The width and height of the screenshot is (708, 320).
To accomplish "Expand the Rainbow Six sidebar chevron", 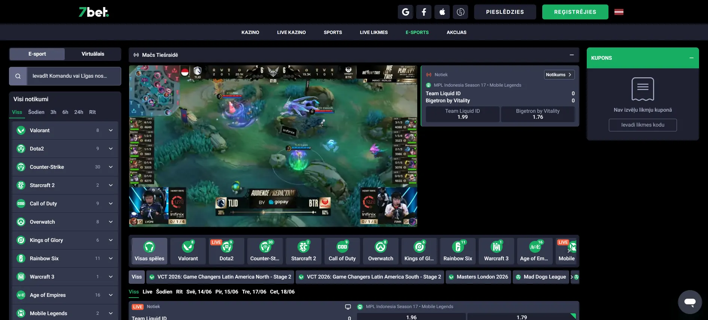I will click(111, 258).
